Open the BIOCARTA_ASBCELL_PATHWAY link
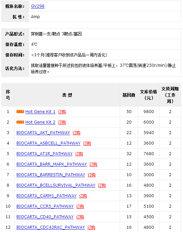Viewport: 183px width, 232px height. click(48, 143)
